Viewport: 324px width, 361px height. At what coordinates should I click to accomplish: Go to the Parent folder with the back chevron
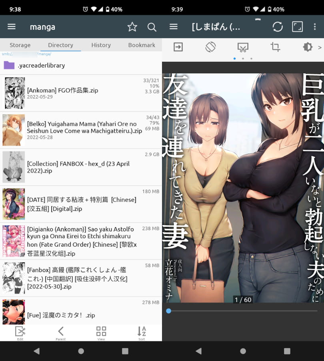(61, 333)
